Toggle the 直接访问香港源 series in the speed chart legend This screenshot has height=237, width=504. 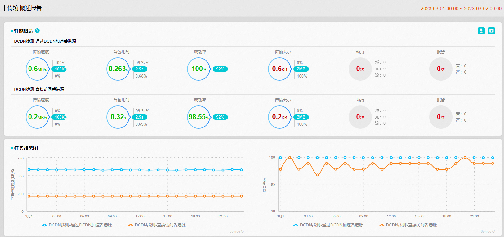point(157,225)
